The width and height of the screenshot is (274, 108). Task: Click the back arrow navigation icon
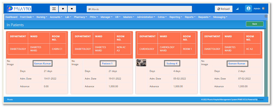click(63, 9)
